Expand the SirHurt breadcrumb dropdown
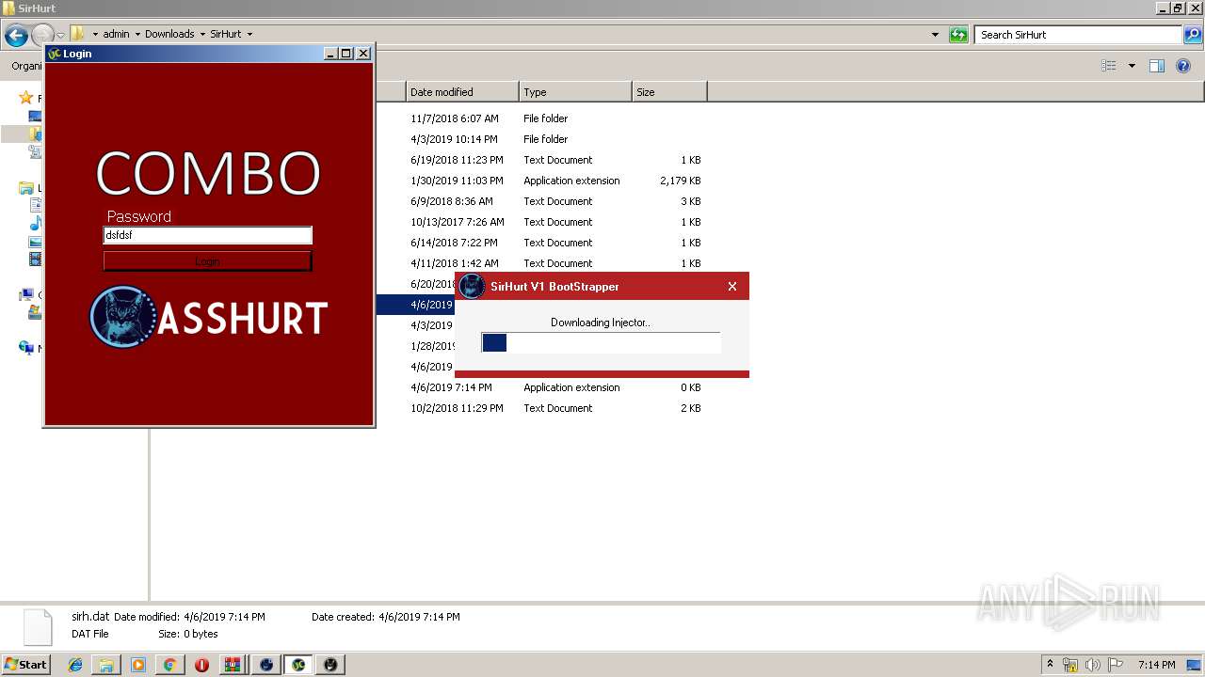This screenshot has height=677, width=1205. click(x=249, y=34)
